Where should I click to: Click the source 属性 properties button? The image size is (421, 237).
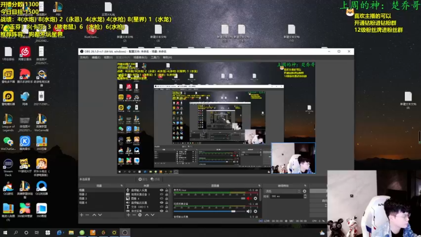[143, 179]
